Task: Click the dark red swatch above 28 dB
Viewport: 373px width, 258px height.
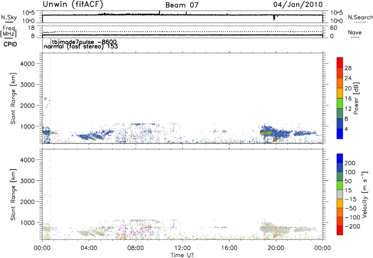Action: [x=340, y=62]
